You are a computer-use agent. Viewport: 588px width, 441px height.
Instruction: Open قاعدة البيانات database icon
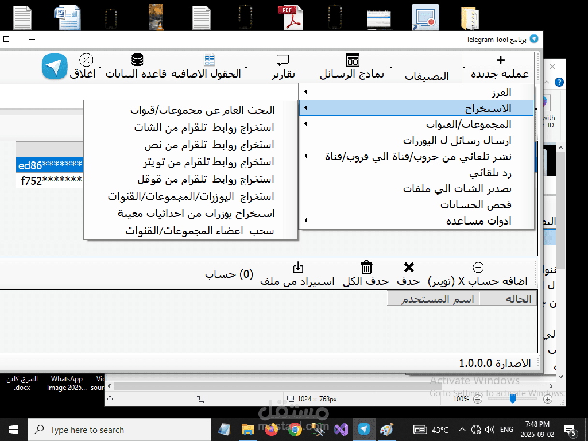pyautogui.click(x=137, y=60)
